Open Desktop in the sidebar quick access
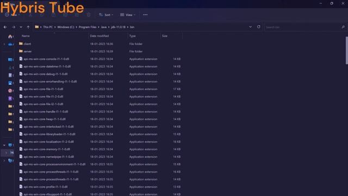The height and width of the screenshot is (196, 348). (10, 59)
